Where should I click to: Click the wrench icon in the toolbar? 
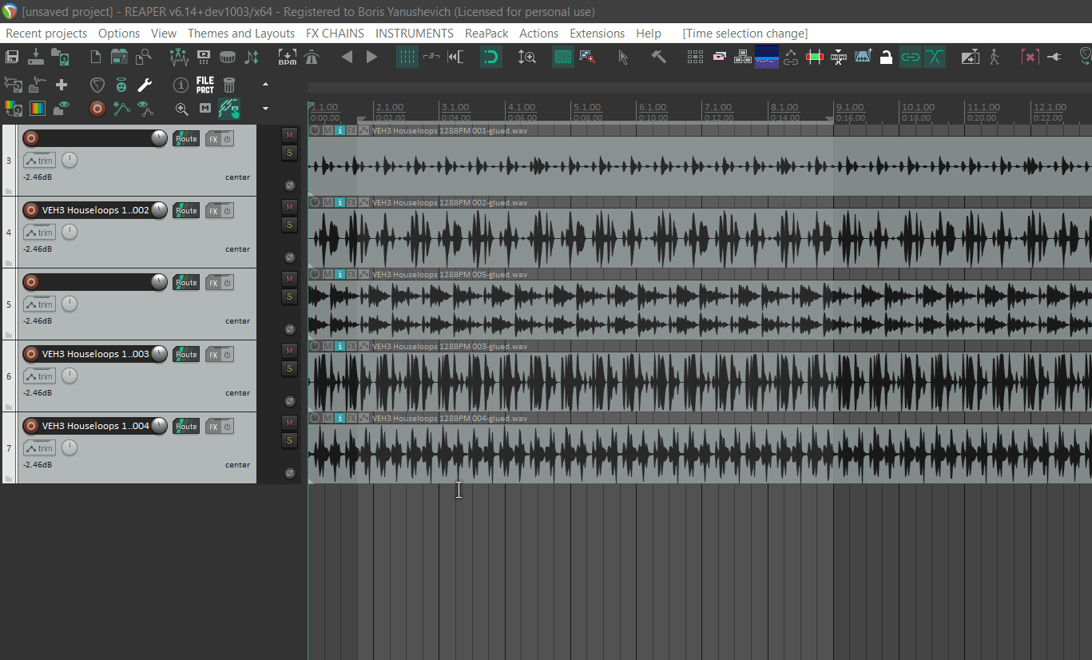pos(145,85)
